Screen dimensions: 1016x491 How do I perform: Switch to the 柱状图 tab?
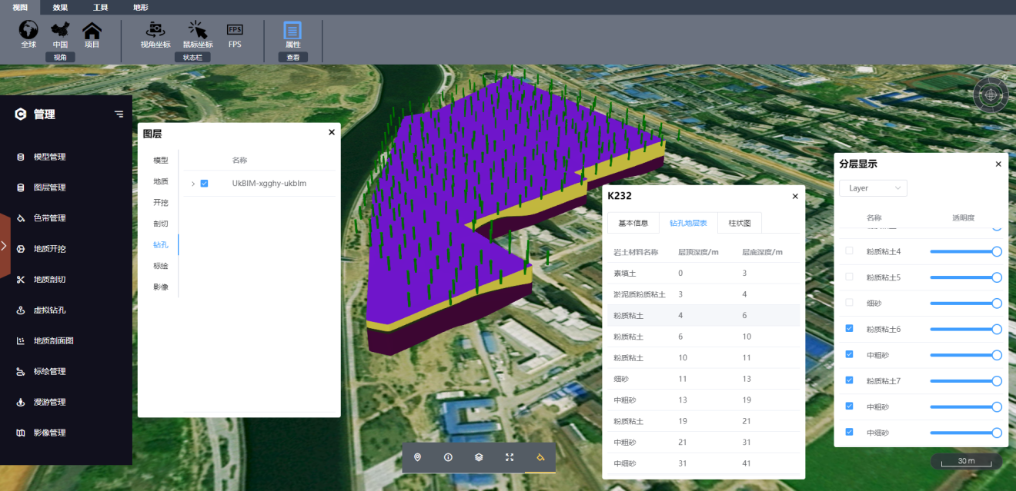click(740, 223)
